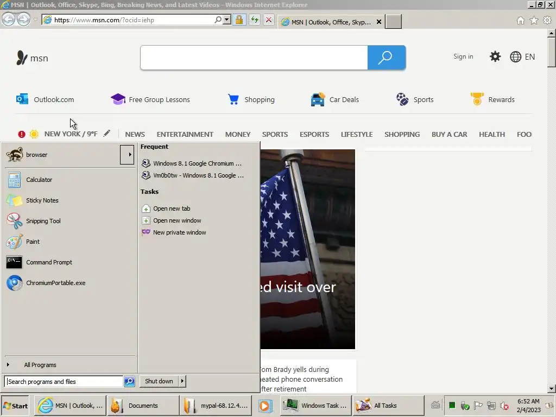Viewport: 556px width, 417px height.
Task: Edit weather location with pencil icon
Action: (107, 134)
